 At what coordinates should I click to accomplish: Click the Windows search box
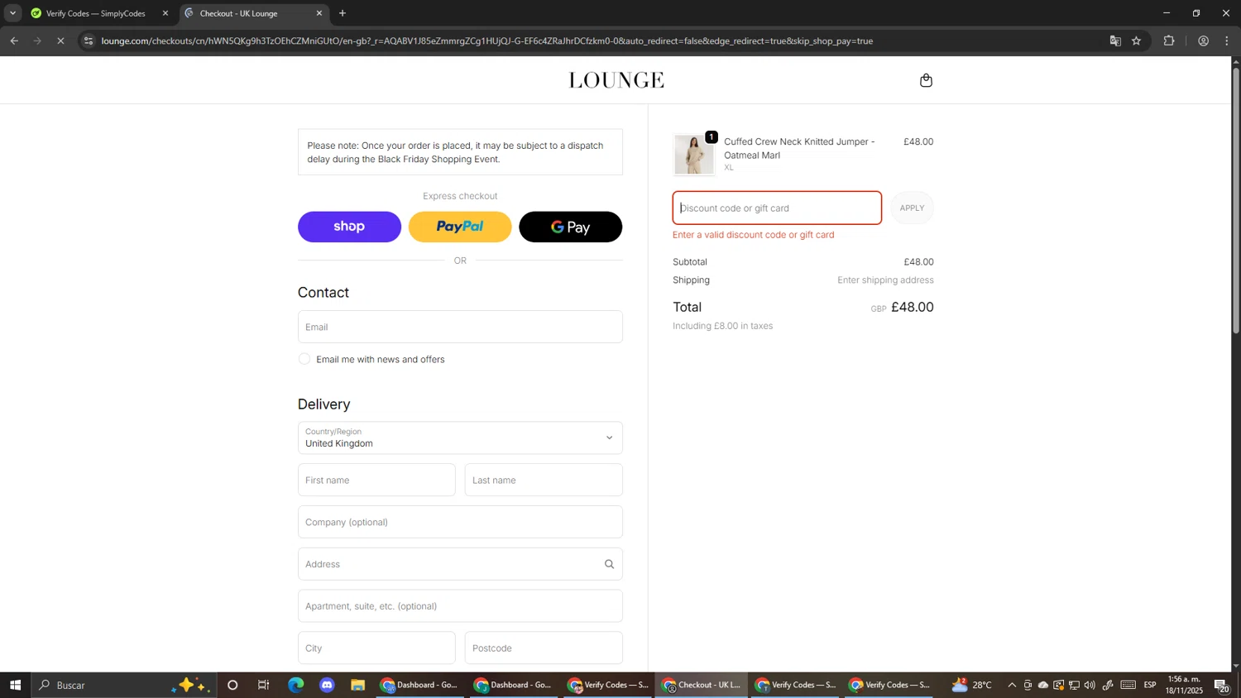(124, 685)
